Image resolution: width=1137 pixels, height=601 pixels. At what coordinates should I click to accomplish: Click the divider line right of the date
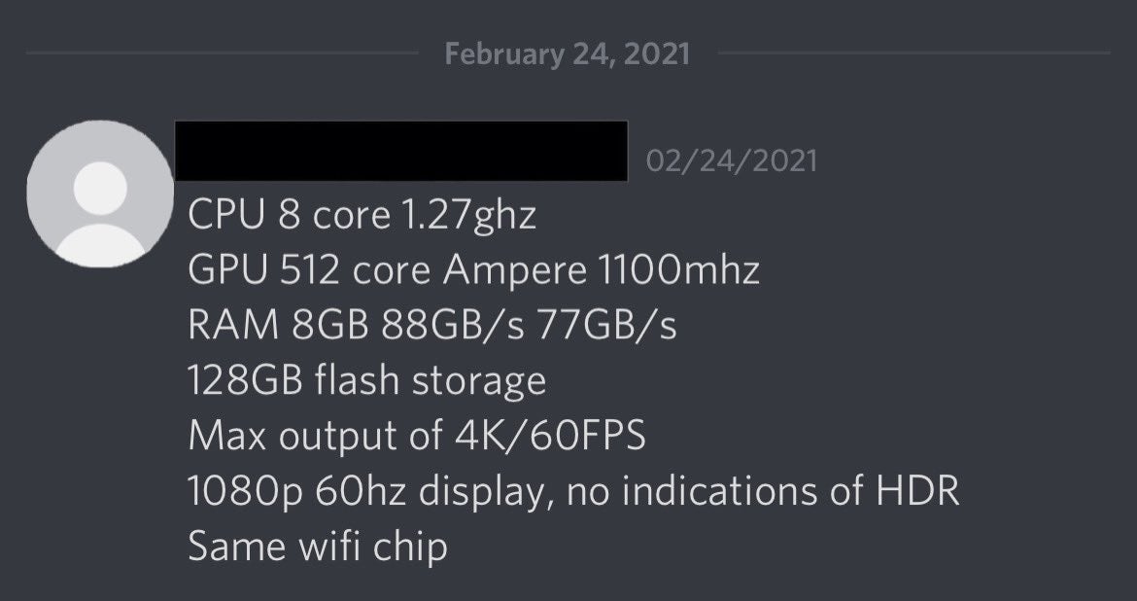click(913, 53)
